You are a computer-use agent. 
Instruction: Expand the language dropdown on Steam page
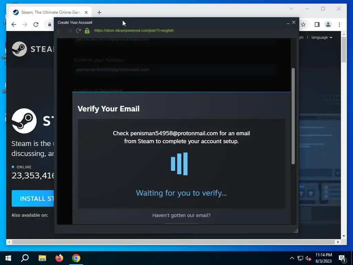pyautogui.click(x=322, y=37)
